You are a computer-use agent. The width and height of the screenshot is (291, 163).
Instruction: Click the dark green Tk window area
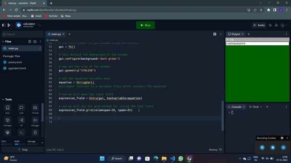[x=257, y=73]
